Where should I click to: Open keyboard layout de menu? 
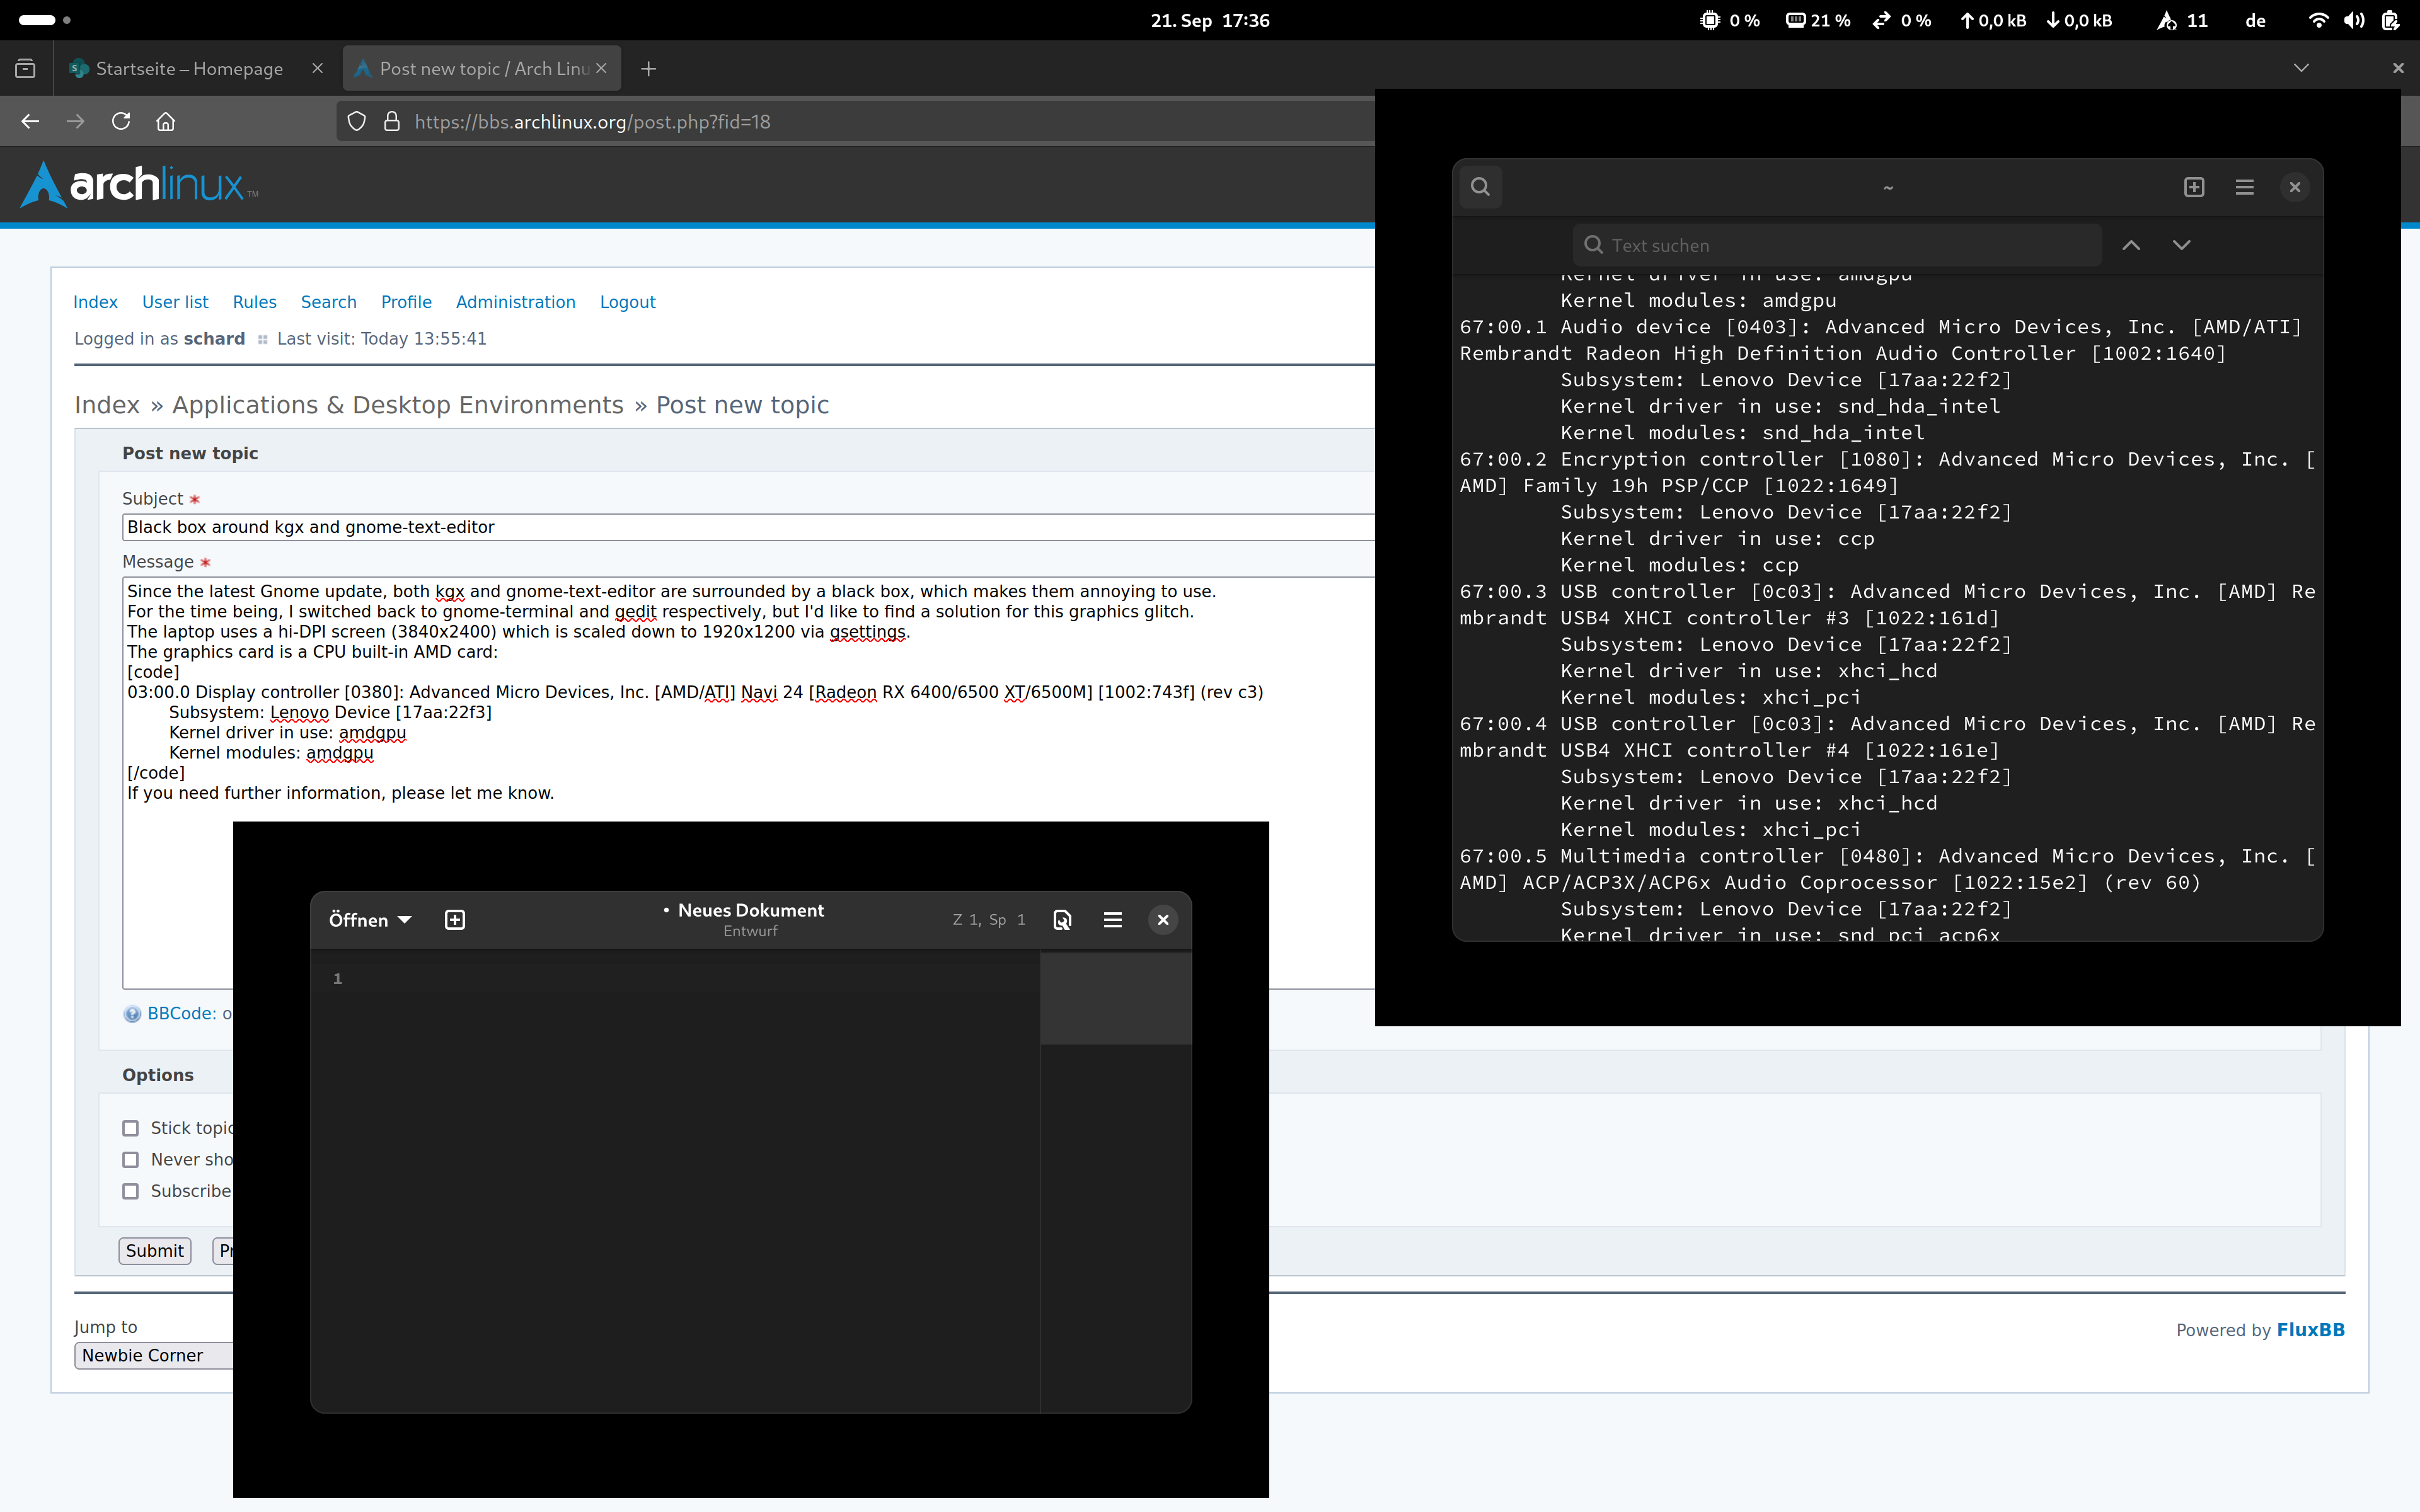click(2255, 20)
